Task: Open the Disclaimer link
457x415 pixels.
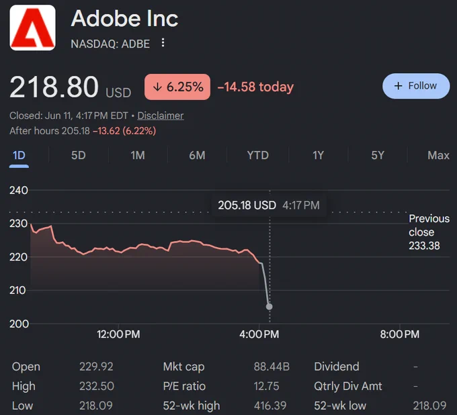Action: click(161, 116)
